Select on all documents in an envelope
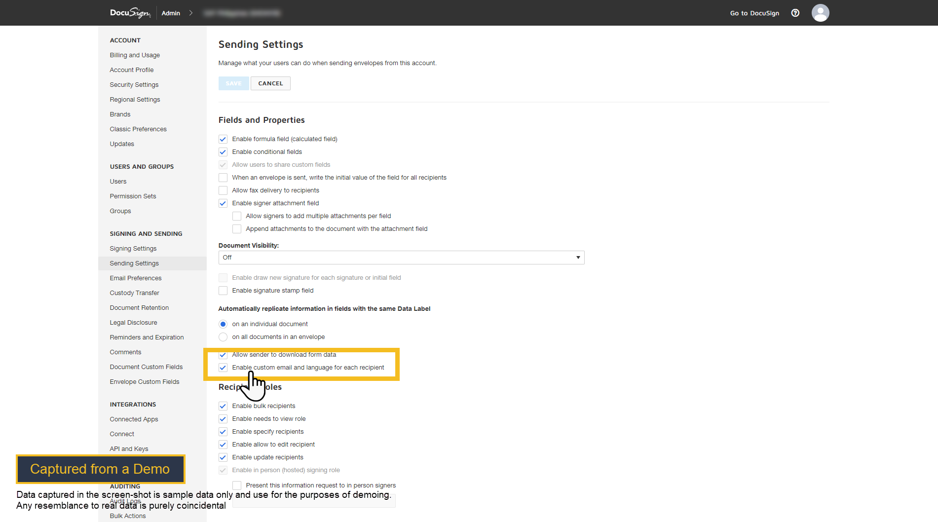The height and width of the screenshot is (522, 938). 223,337
